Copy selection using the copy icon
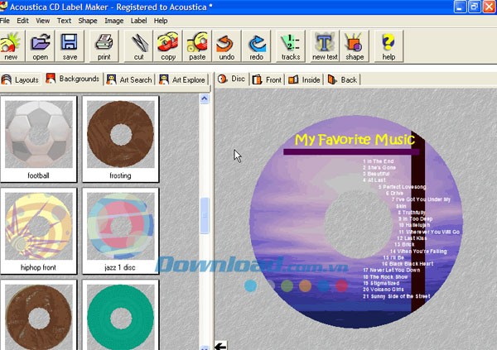The width and height of the screenshot is (497, 350). pos(168,46)
